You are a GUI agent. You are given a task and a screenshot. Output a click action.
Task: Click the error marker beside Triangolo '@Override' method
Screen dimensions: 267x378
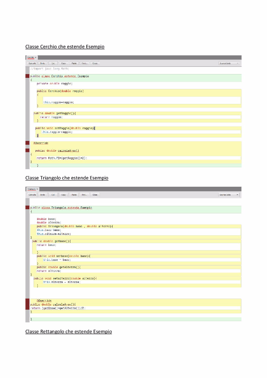pos(27,304)
